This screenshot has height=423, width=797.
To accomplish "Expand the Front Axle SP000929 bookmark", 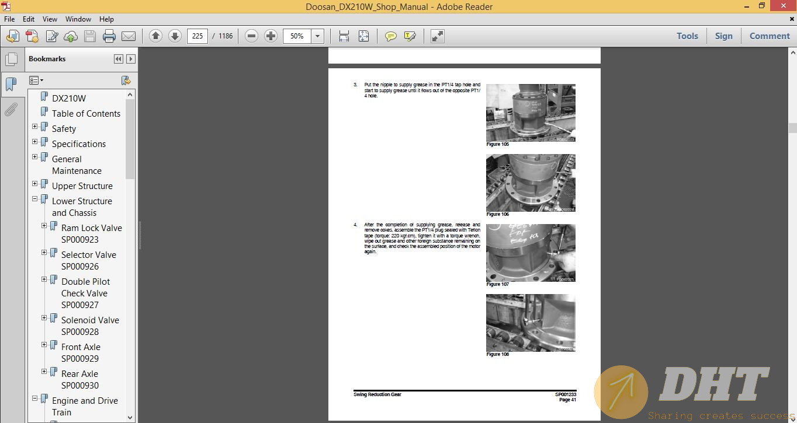I will [44, 345].
